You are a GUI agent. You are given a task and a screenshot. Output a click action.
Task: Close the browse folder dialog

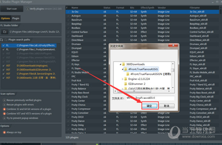point(173,45)
